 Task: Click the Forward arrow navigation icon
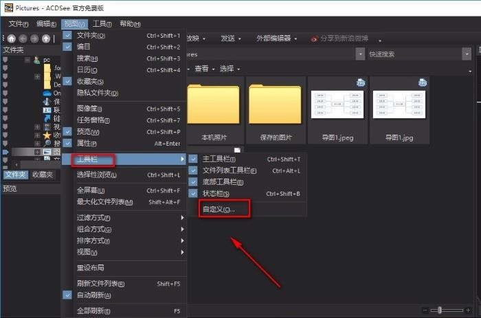pos(34,38)
